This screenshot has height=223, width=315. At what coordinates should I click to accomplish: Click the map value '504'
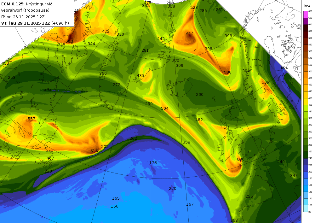(x=165, y=109)
